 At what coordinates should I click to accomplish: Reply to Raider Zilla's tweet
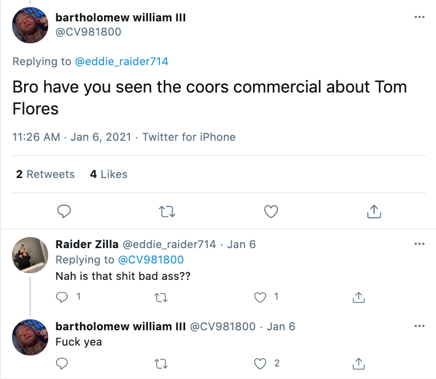pos(62,297)
